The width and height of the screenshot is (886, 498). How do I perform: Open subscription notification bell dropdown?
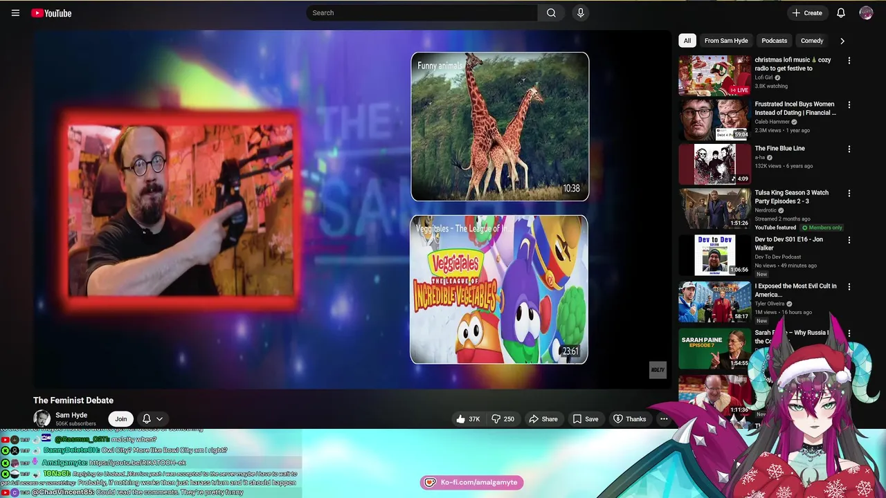coord(152,418)
